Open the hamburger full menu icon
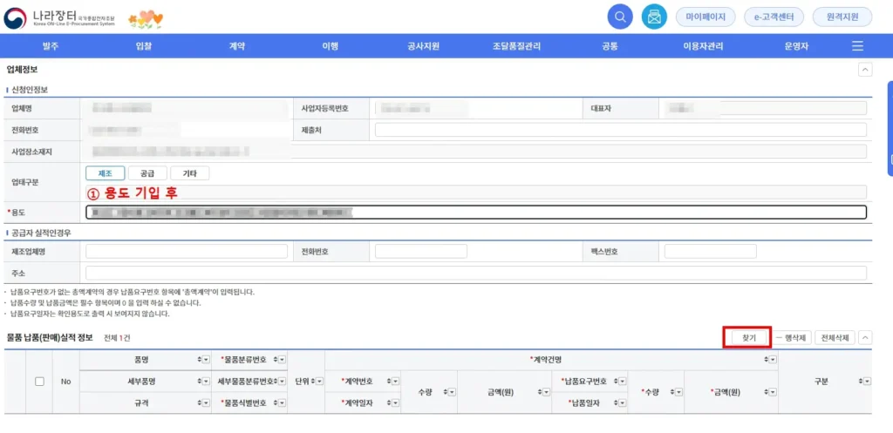The width and height of the screenshot is (893, 433). pyautogui.click(x=857, y=46)
